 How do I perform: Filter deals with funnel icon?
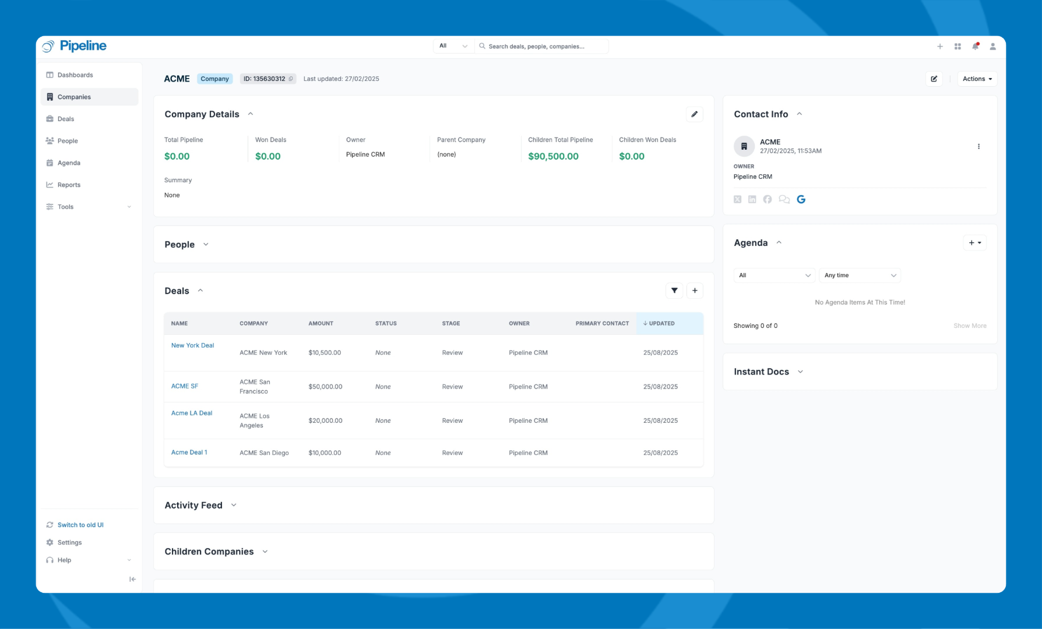(x=674, y=291)
